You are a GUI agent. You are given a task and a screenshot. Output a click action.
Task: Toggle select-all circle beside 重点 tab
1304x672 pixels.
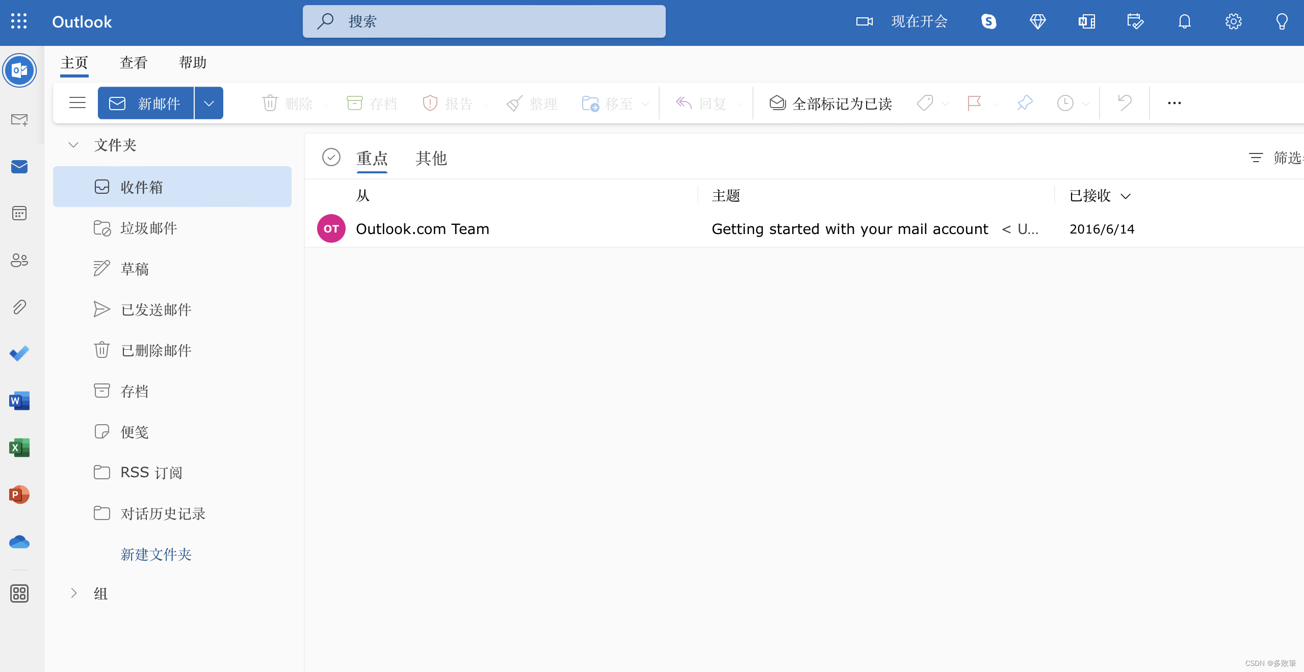[331, 158]
